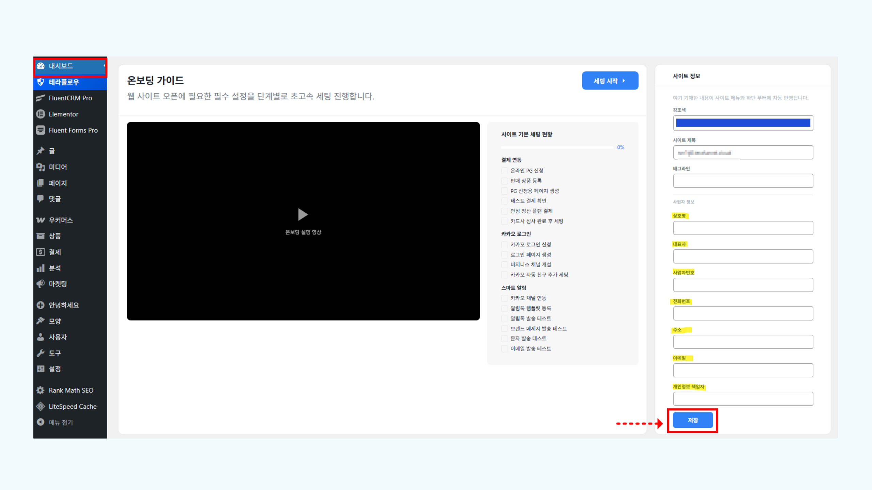This screenshot has height=490, width=872.
Task: Open Fluent Forms Pro icon
Action: (x=41, y=130)
